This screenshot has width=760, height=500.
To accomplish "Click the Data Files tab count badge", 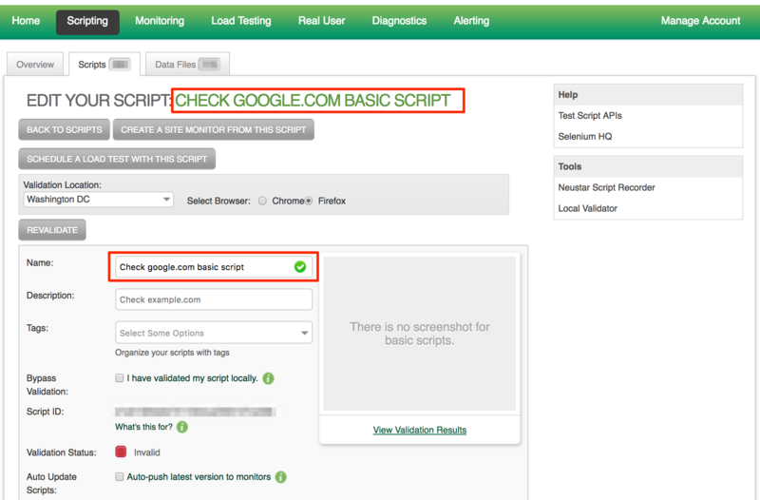I will tap(209, 64).
